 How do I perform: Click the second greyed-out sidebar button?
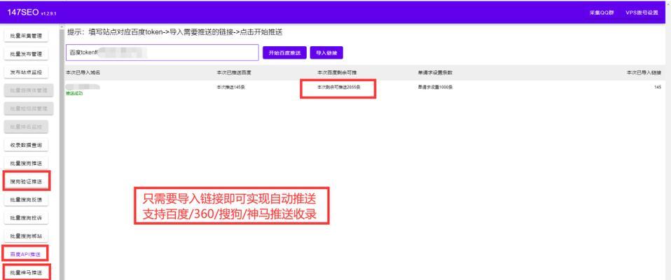click(29, 108)
